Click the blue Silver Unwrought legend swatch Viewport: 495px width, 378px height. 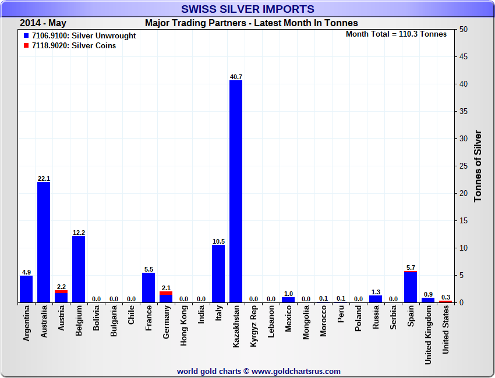pyautogui.click(x=26, y=36)
